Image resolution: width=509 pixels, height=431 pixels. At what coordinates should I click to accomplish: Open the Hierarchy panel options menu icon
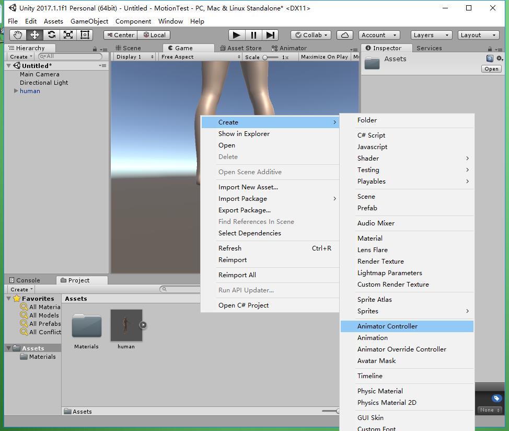pos(103,49)
